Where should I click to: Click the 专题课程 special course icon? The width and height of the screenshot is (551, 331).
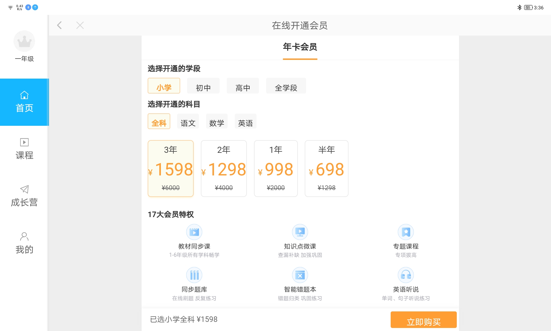(406, 232)
